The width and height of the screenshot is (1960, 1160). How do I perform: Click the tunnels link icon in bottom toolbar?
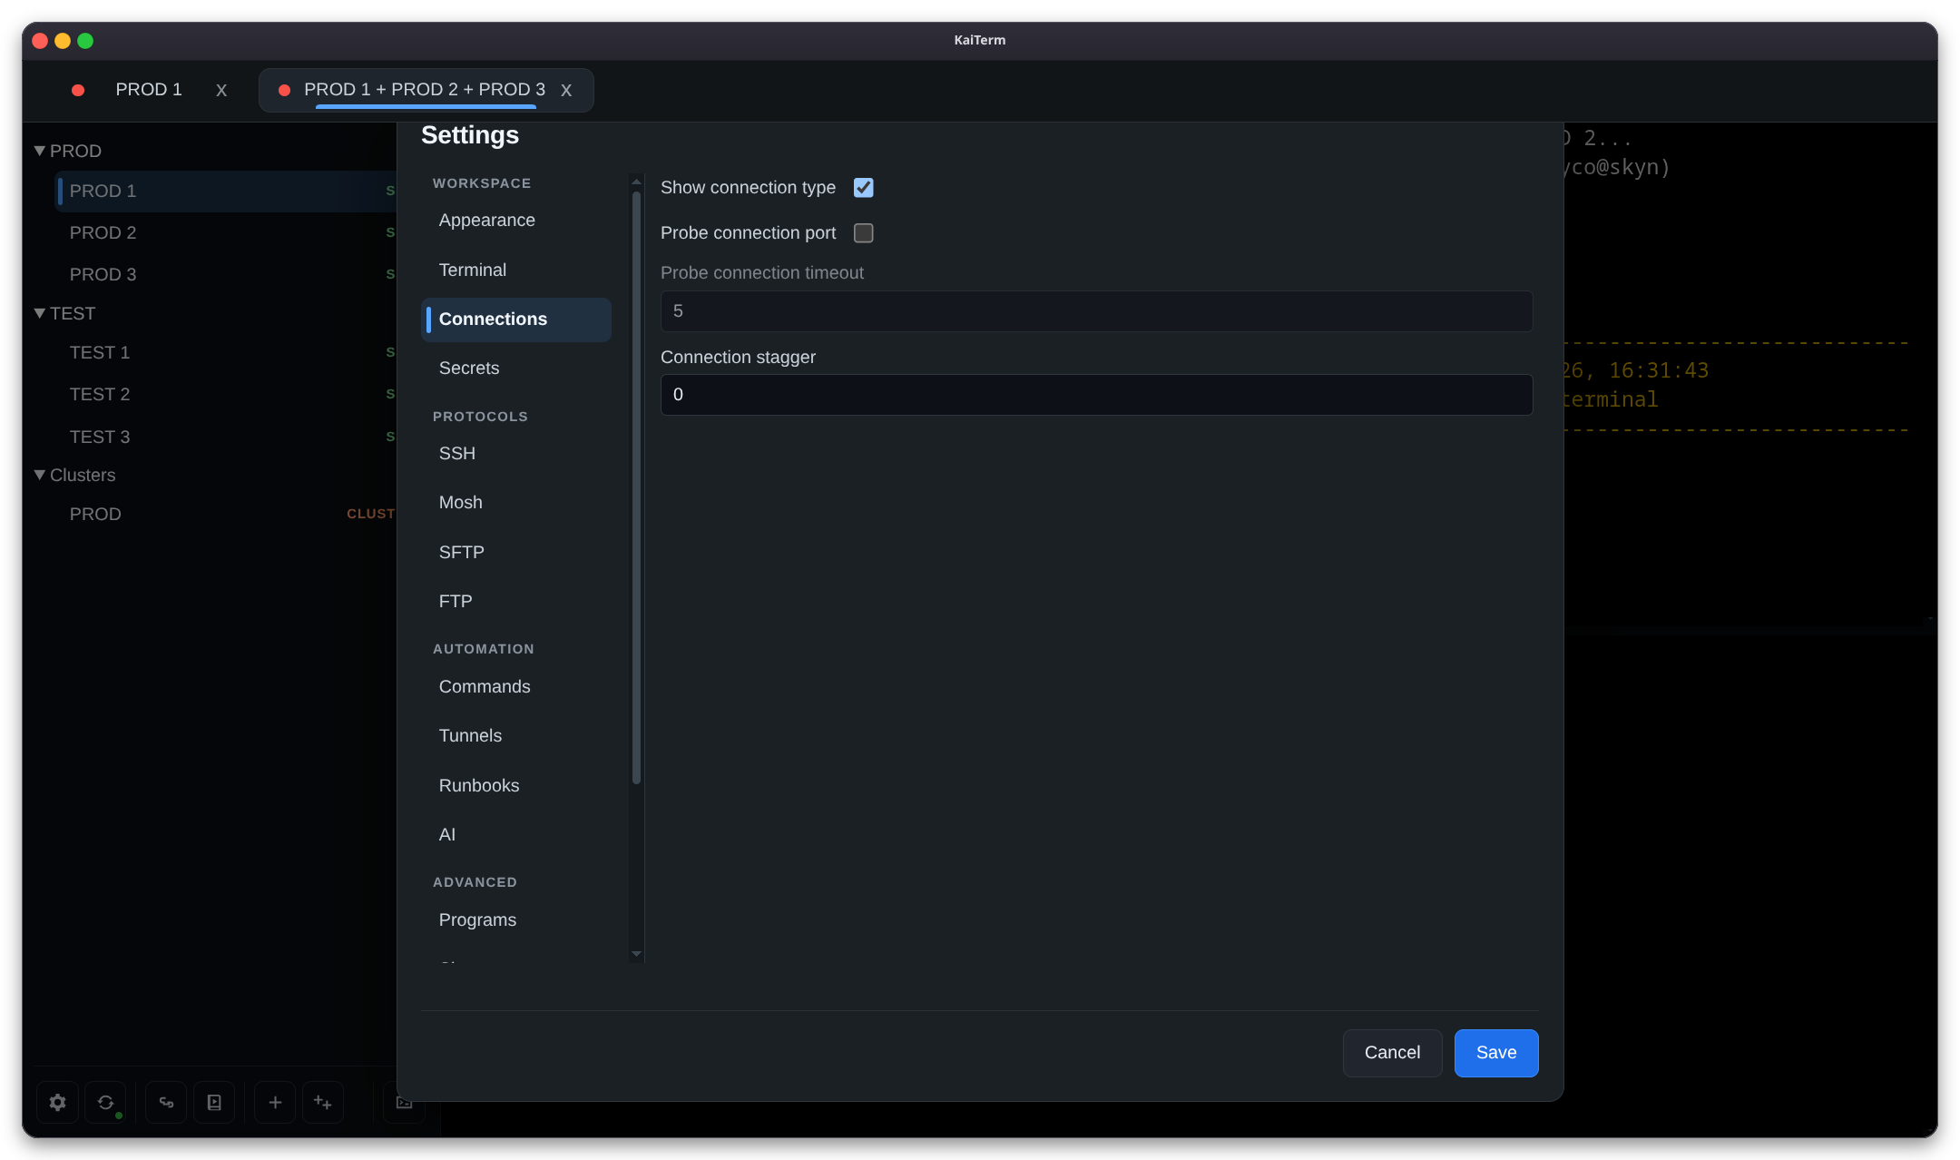pos(166,1102)
